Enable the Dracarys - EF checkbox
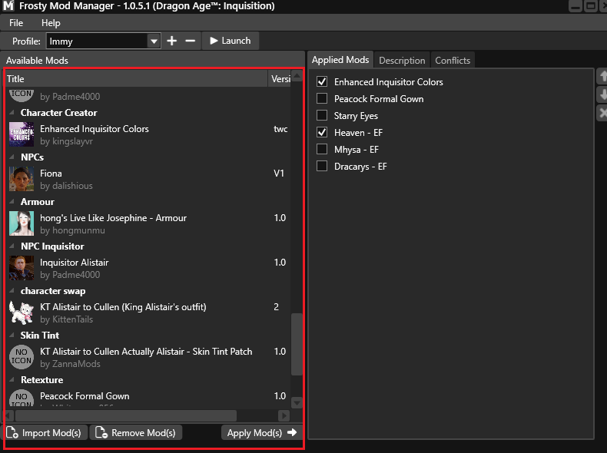This screenshot has width=607, height=453. point(322,167)
